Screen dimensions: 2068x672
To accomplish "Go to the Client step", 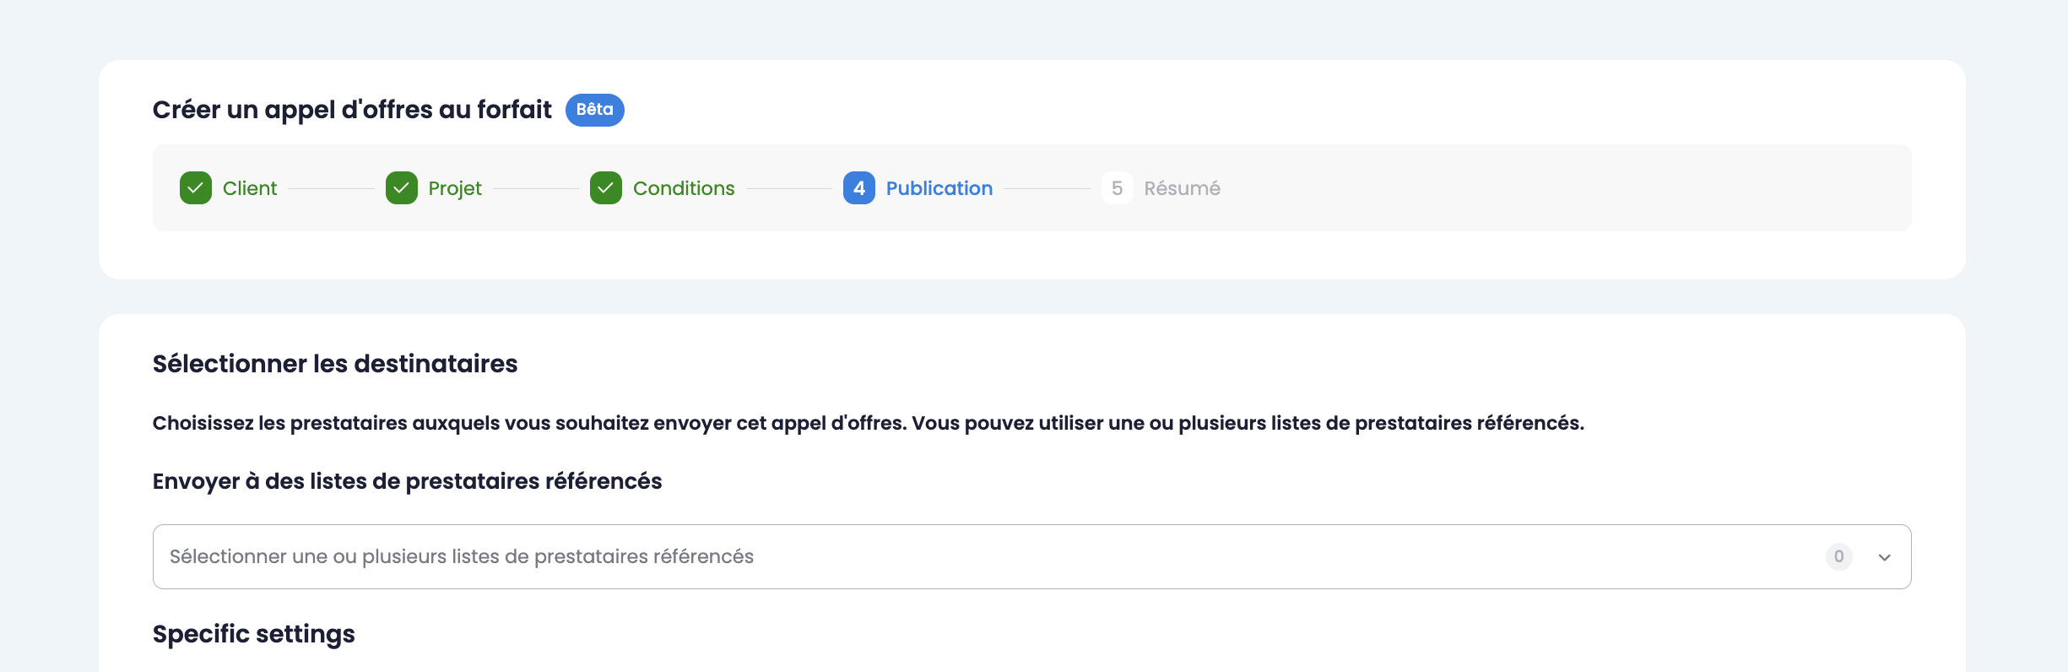I will tap(250, 188).
